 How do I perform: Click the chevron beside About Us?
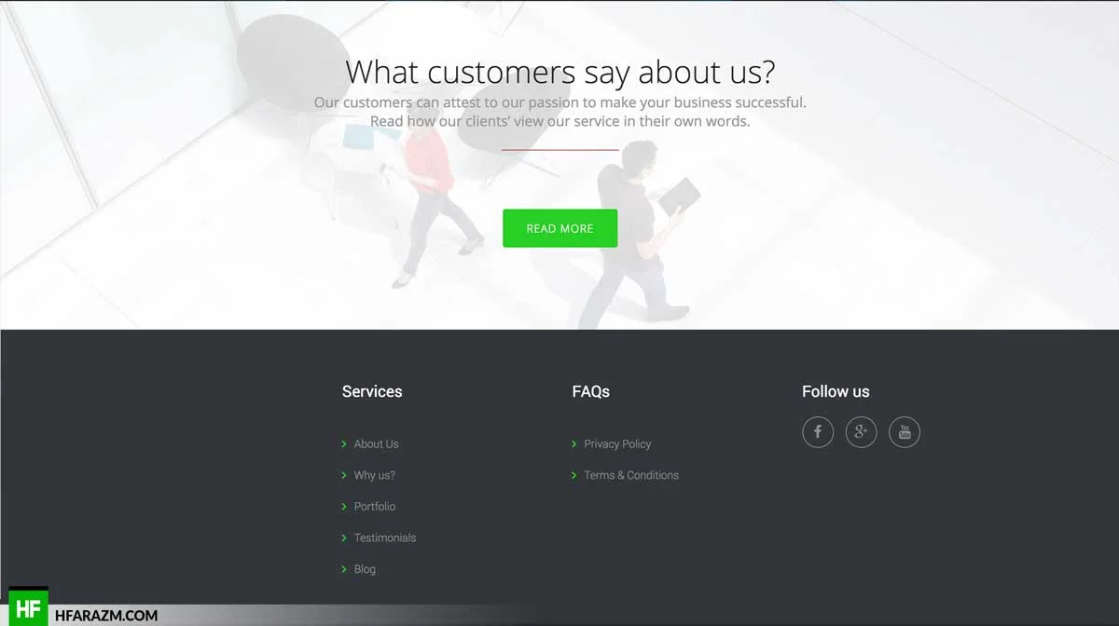(344, 444)
